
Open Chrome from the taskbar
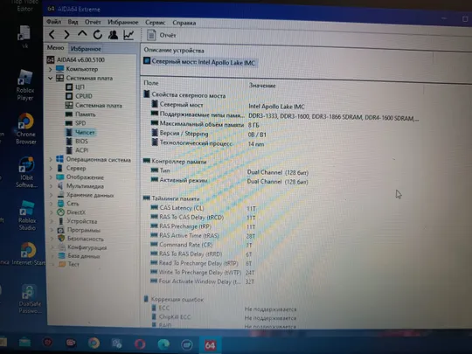tap(94, 343)
